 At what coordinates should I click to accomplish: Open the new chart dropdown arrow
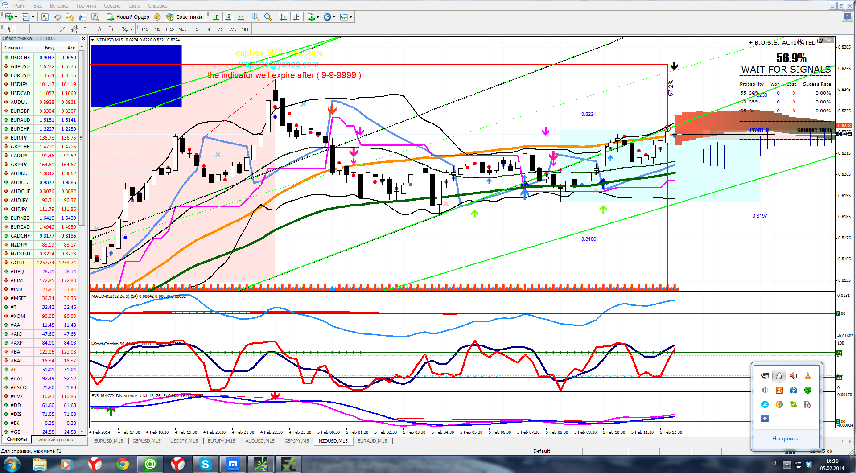pos(16,17)
